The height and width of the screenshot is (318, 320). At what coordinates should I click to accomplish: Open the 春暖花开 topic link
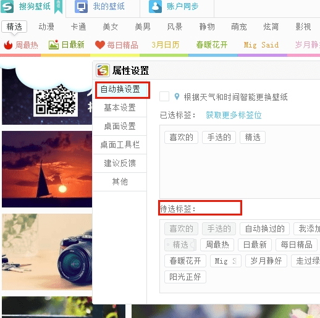click(212, 44)
